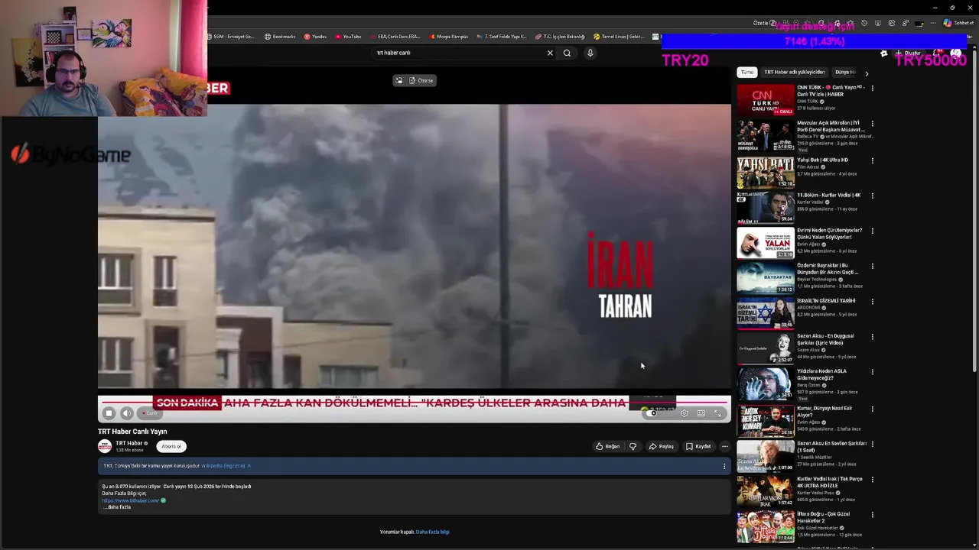The height and width of the screenshot is (550, 979).
Task: Open the Yandex bookmark
Action: point(315,36)
